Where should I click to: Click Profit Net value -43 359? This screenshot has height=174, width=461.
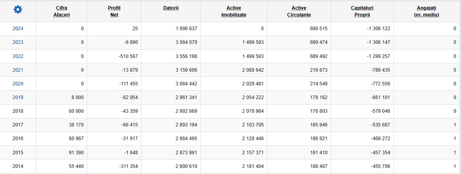(x=130, y=111)
